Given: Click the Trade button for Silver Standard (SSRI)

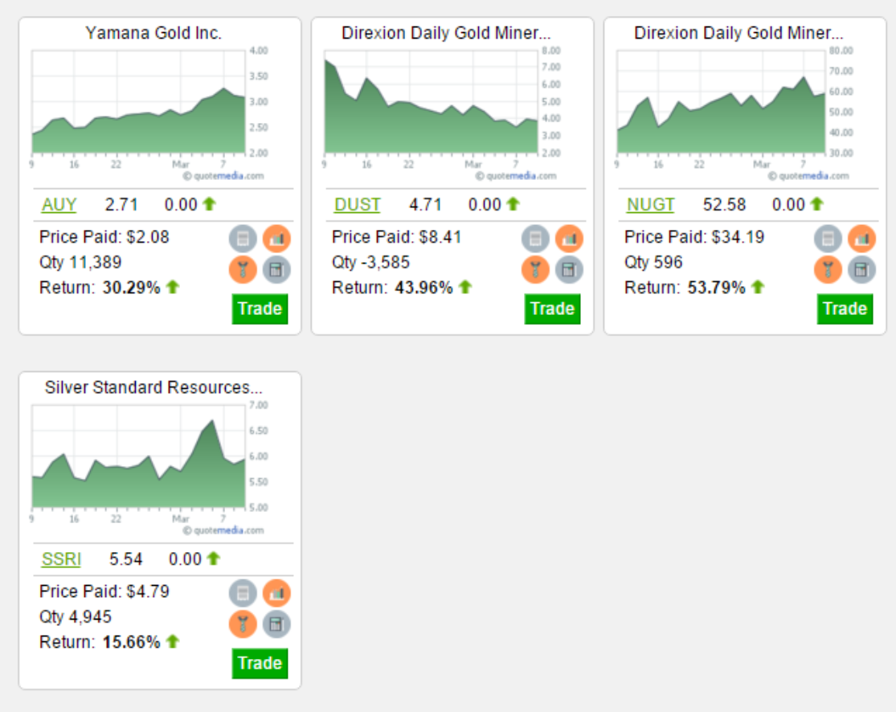Looking at the screenshot, I should pos(260,664).
